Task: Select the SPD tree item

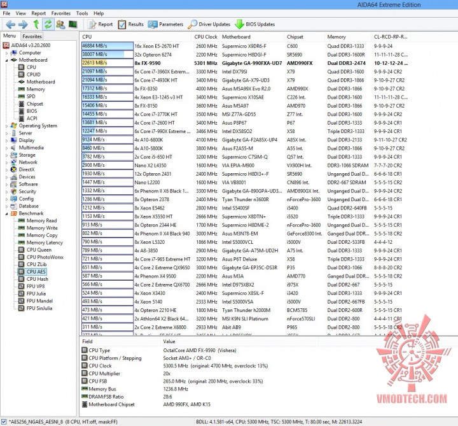Action: (27, 96)
